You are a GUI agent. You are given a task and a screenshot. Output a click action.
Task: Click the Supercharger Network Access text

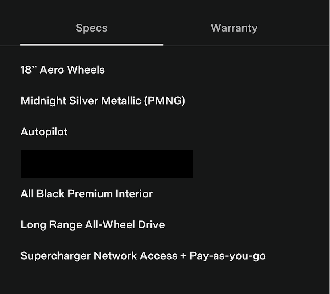point(99,256)
